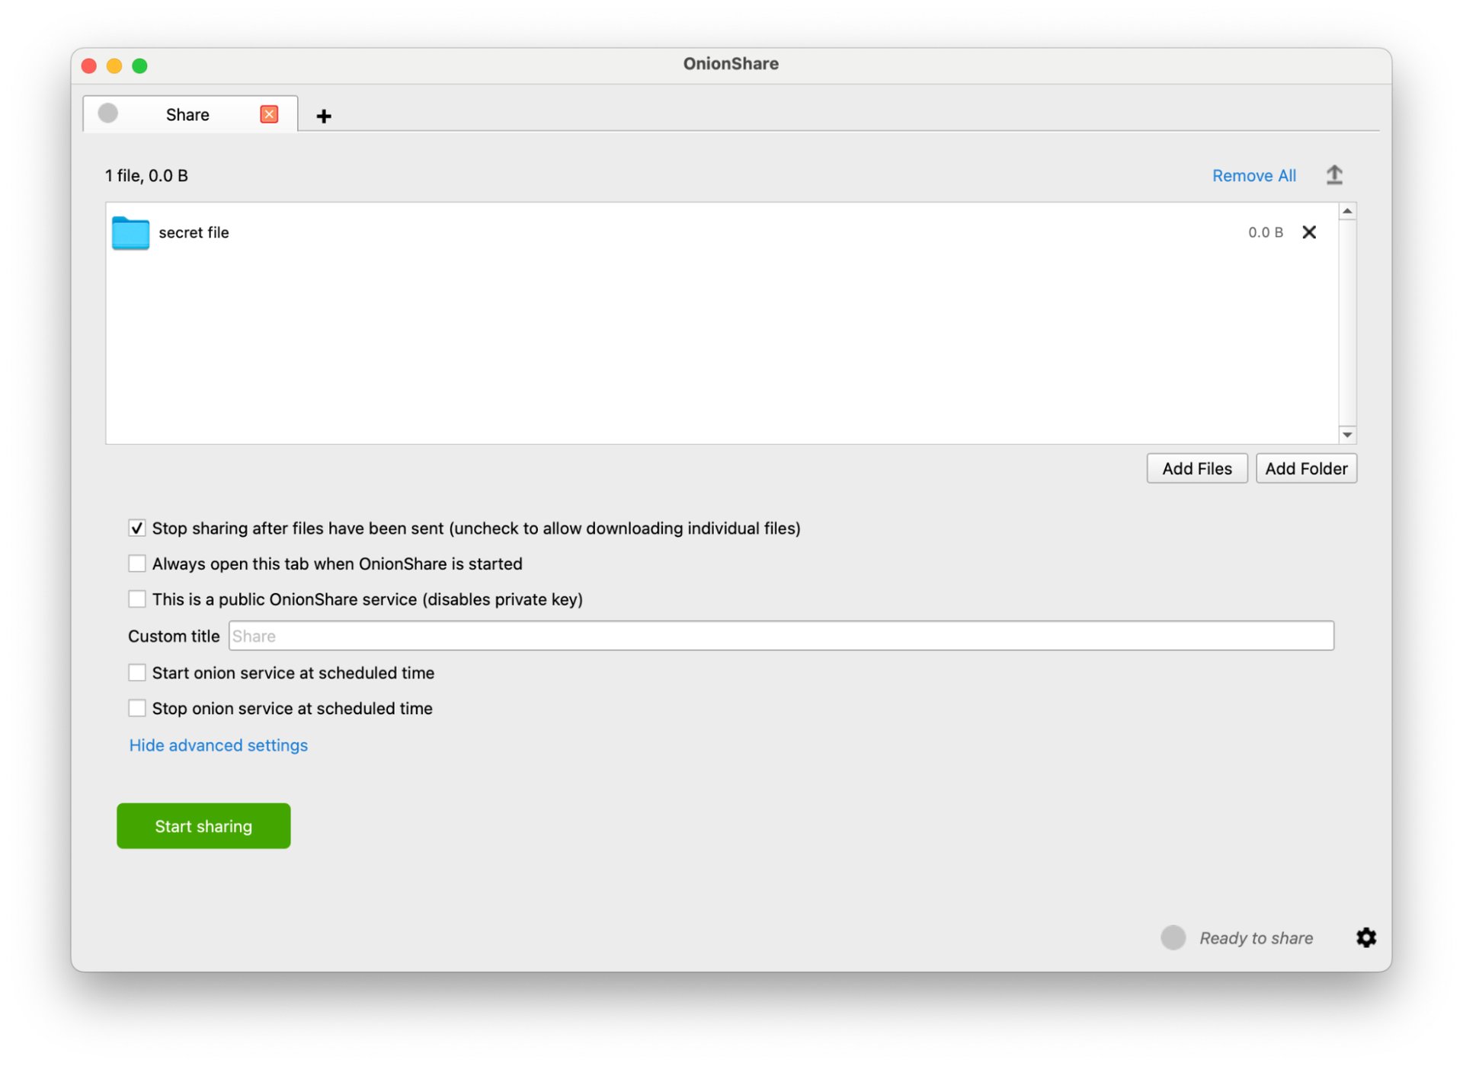Close the Share tab with red X

[269, 114]
